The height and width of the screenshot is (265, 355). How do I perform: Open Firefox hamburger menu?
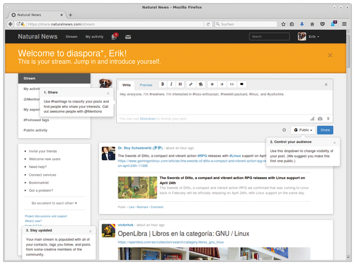click(x=344, y=24)
